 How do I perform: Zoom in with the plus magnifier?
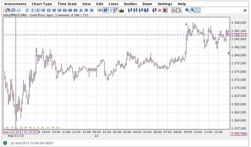click(x=187, y=10)
